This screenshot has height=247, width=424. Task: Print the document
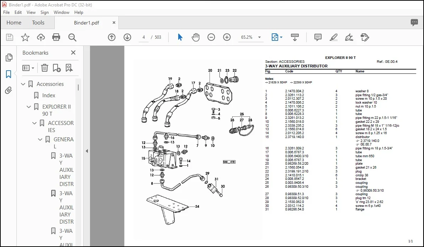pyautogui.click(x=56, y=37)
